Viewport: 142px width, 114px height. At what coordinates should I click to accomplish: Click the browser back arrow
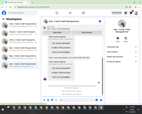[x=3, y=7]
